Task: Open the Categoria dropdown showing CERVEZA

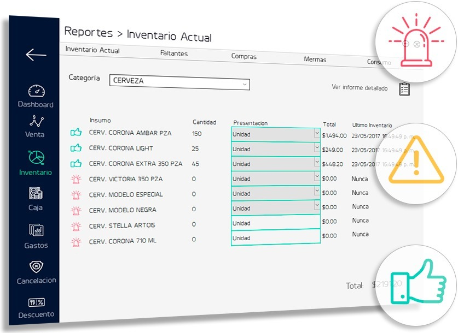Action: coord(179,84)
